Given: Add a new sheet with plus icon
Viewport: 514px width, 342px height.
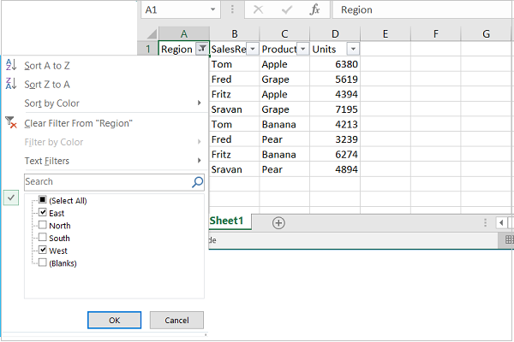Looking at the screenshot, I should [x=278, y=222].
